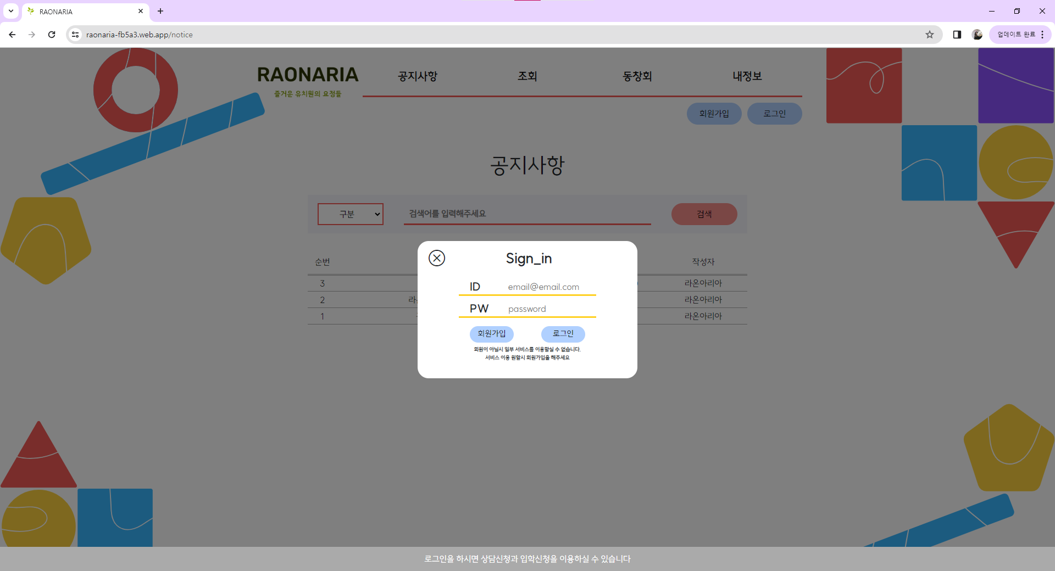Click the red 검색 search button

(x=704, y=214)
